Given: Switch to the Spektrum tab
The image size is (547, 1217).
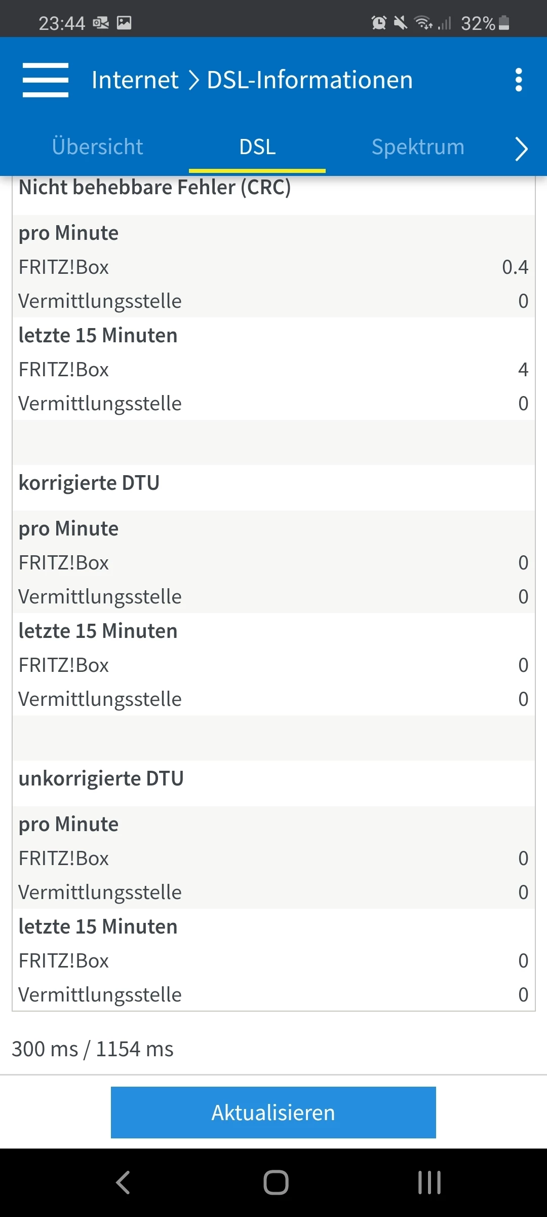Looking at the screenshot, I should [418, 147].
